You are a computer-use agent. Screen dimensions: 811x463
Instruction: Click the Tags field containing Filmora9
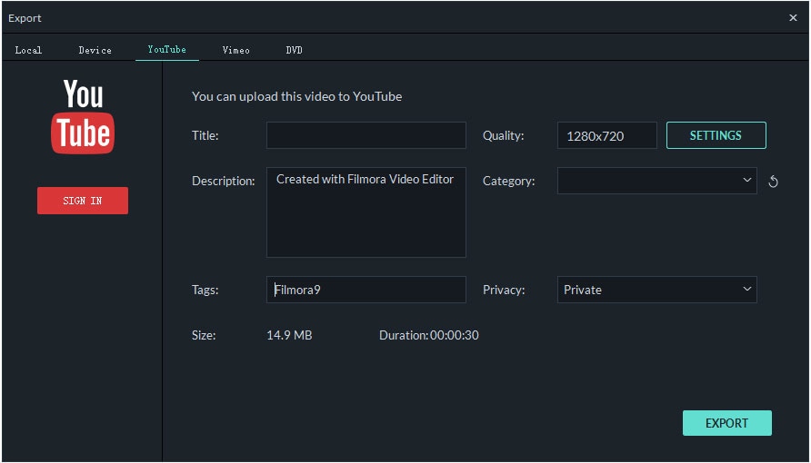(365, 290)
